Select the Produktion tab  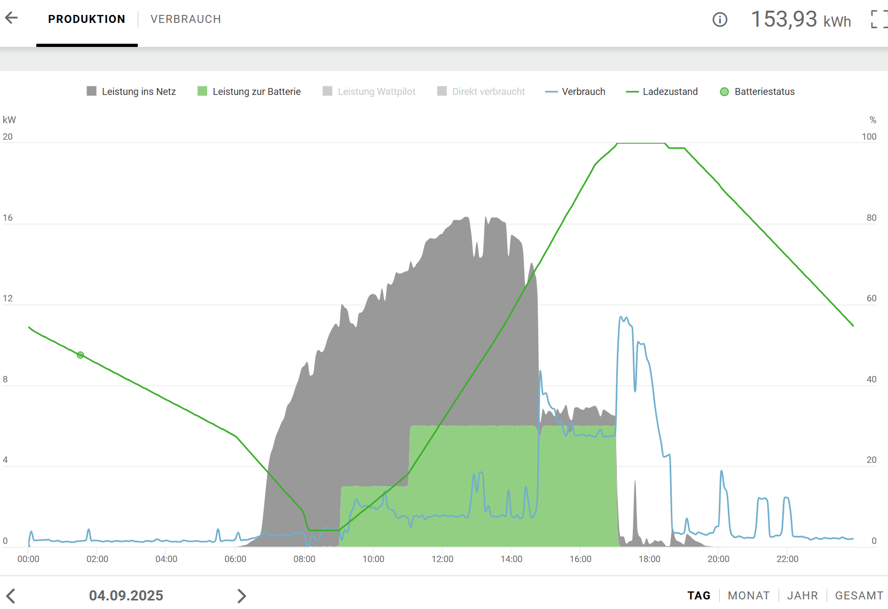coord(87,19)
